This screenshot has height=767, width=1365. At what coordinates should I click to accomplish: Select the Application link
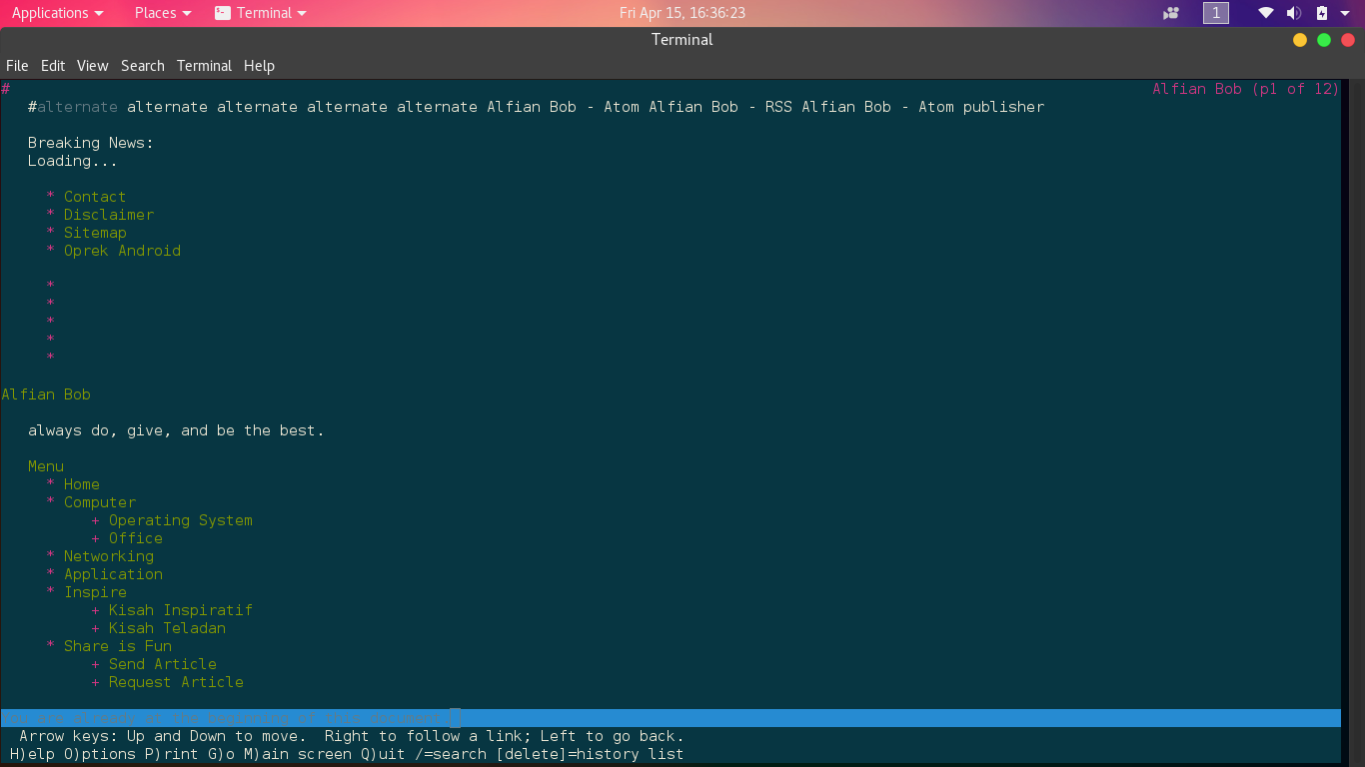pyautogui.click(x=113, y=574)
